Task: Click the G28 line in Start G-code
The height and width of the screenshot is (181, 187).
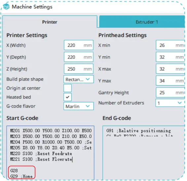Action: click(14, 171)
